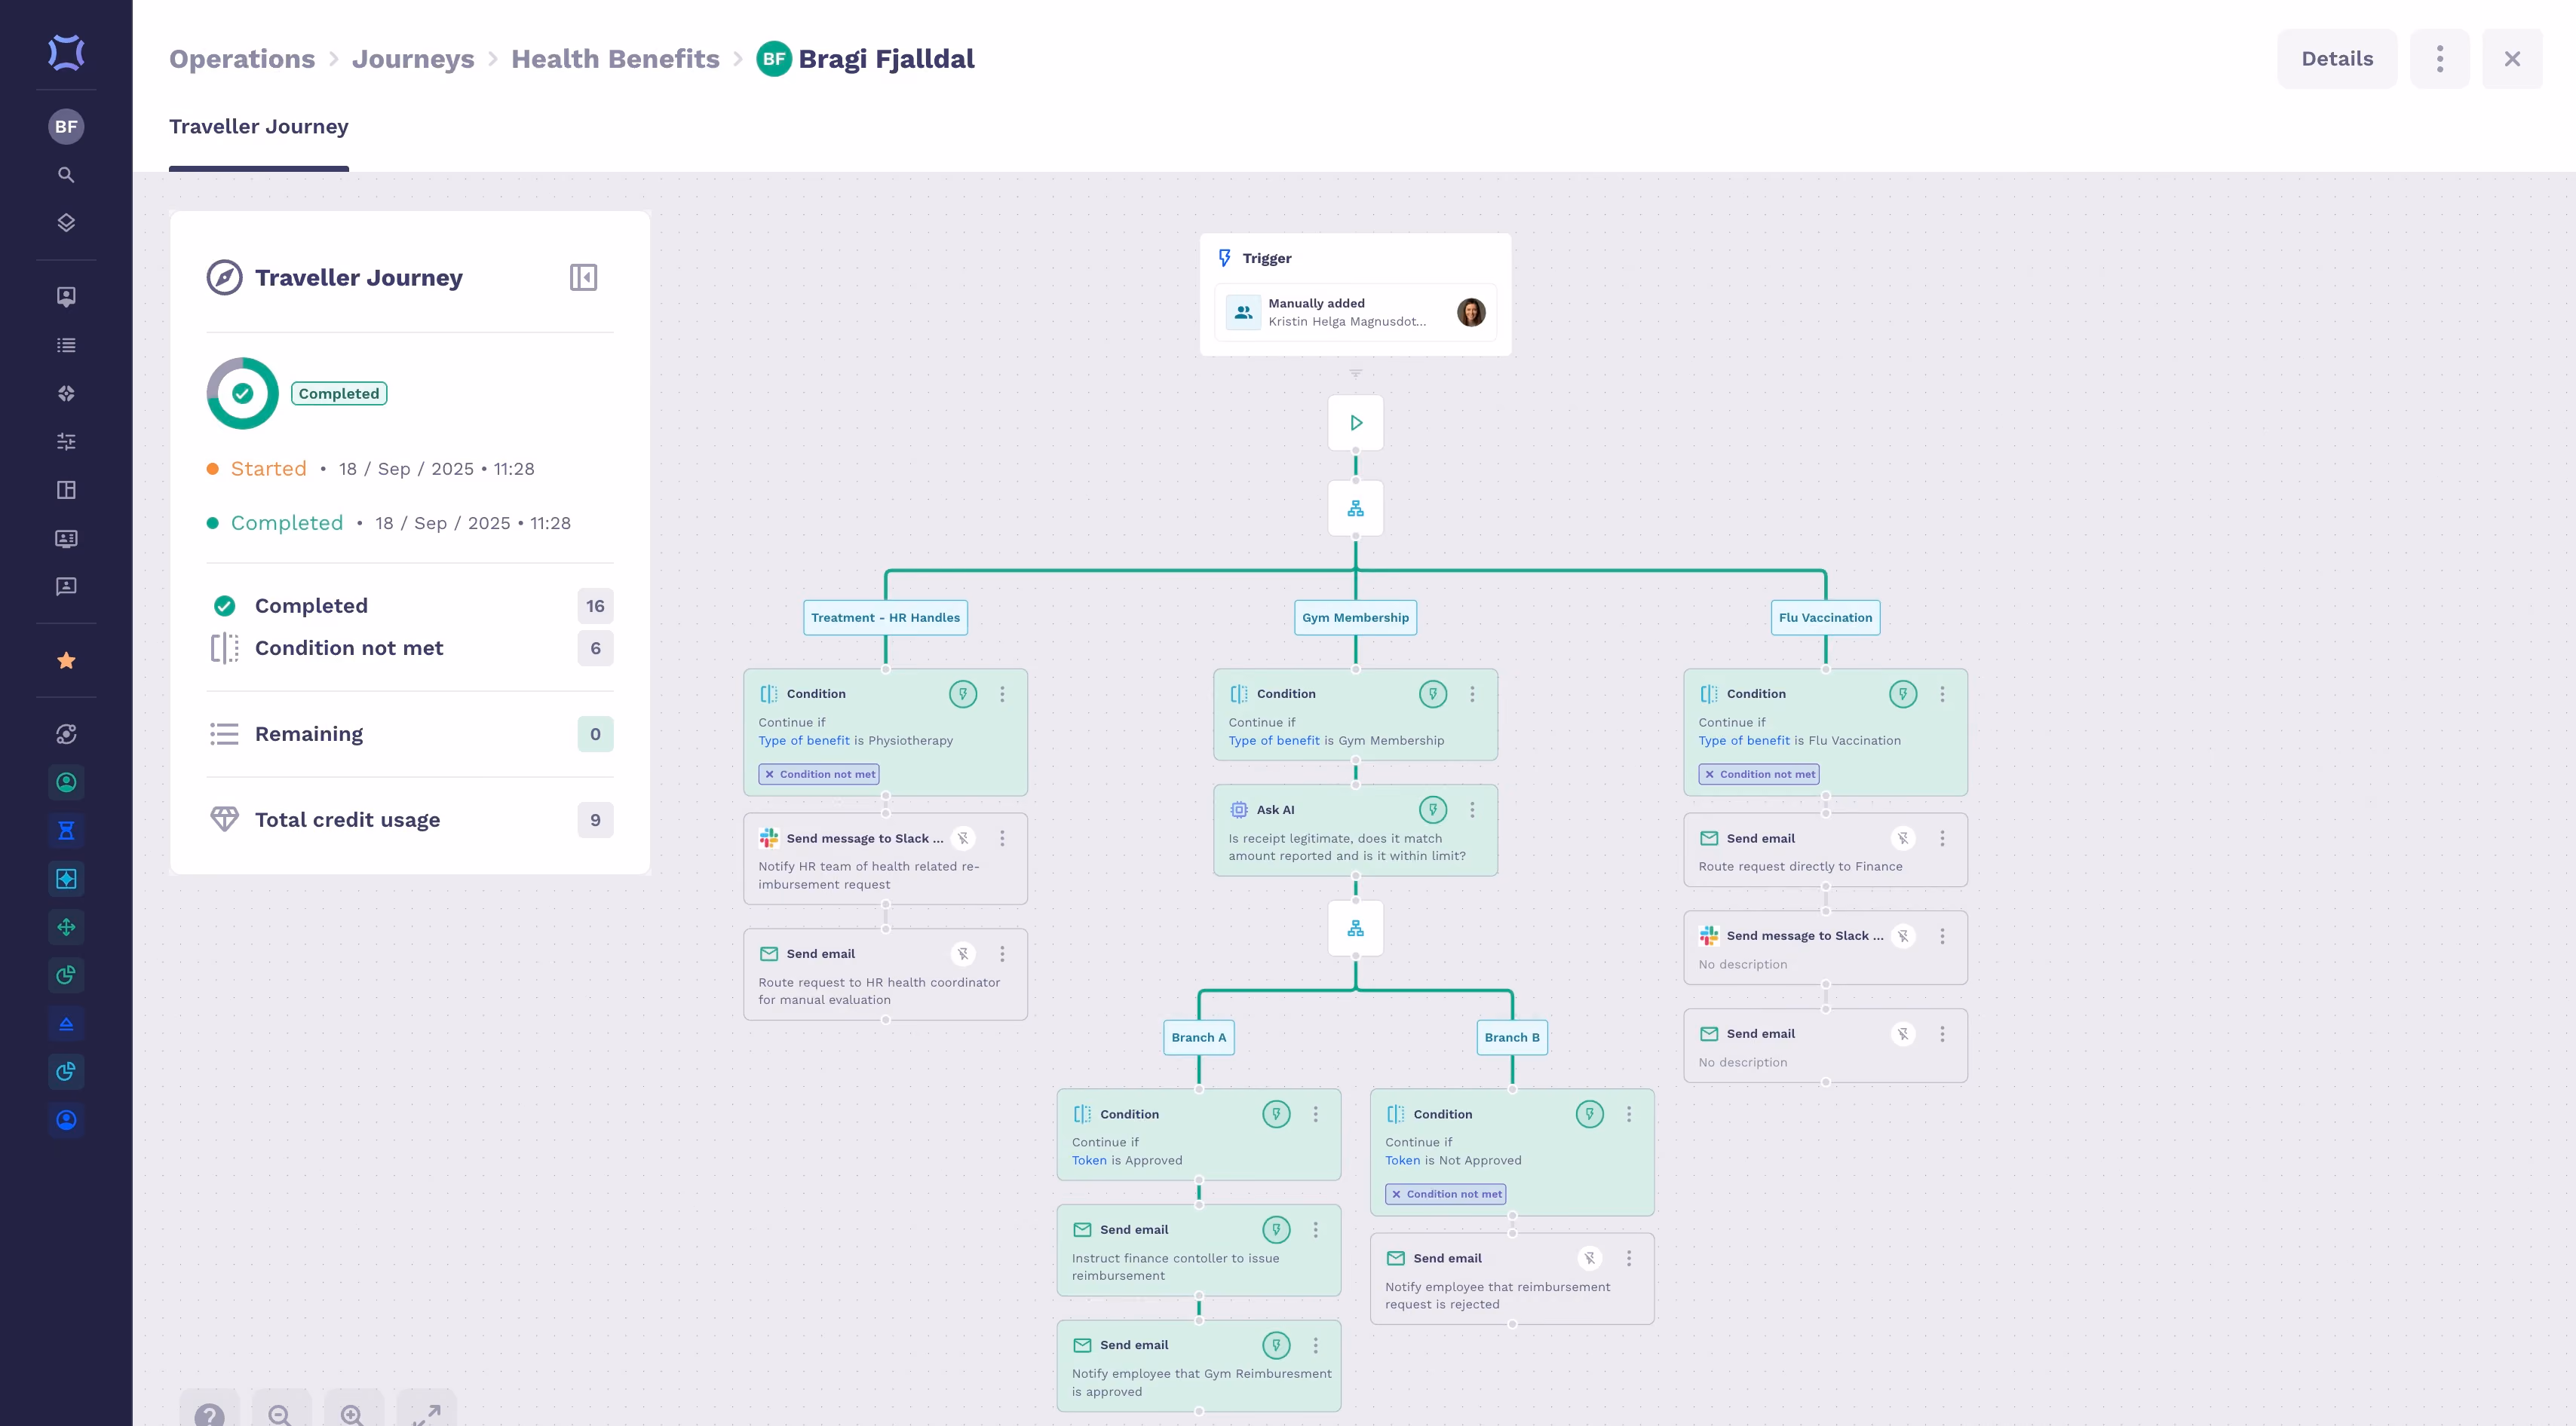The height and width of the screenshot is (1426, 2576).
Task: Select the Traveller Journey tab
Action: coord(259,127)
